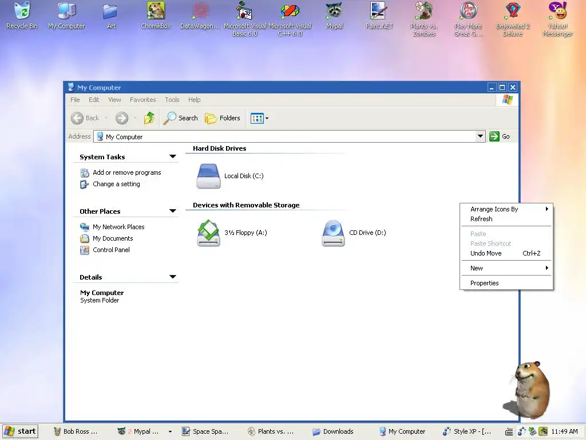Image resolution: width=586 pixels, height=440 pixels.
Task: Switch to Space Spa taskbar window
Action: pos(205,431)
